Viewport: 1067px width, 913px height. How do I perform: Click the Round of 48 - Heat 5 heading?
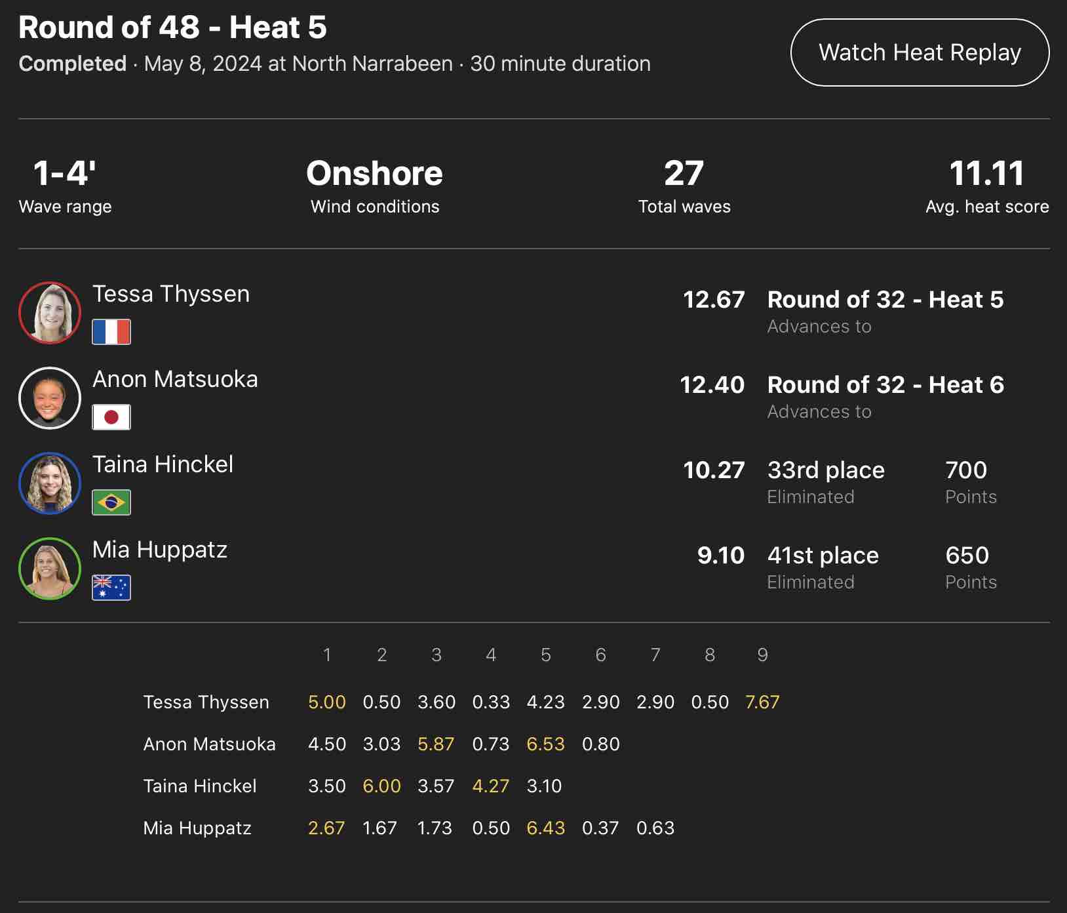(172, 28)
